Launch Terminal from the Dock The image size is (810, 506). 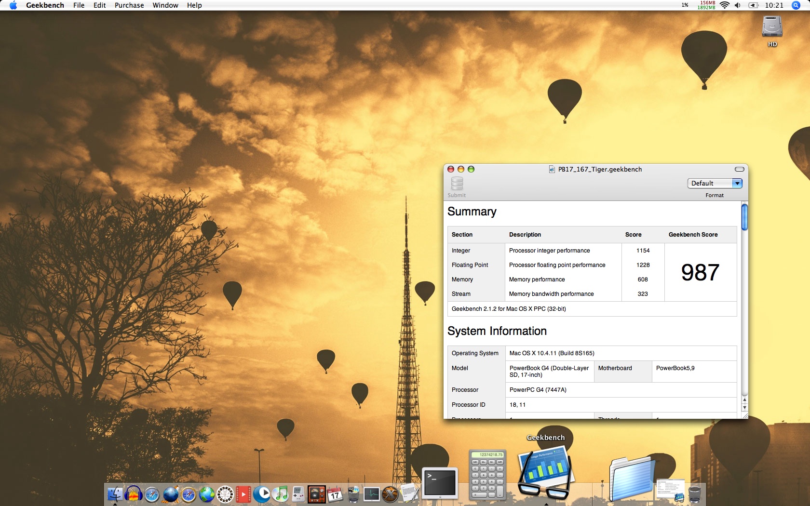[440, 483]
